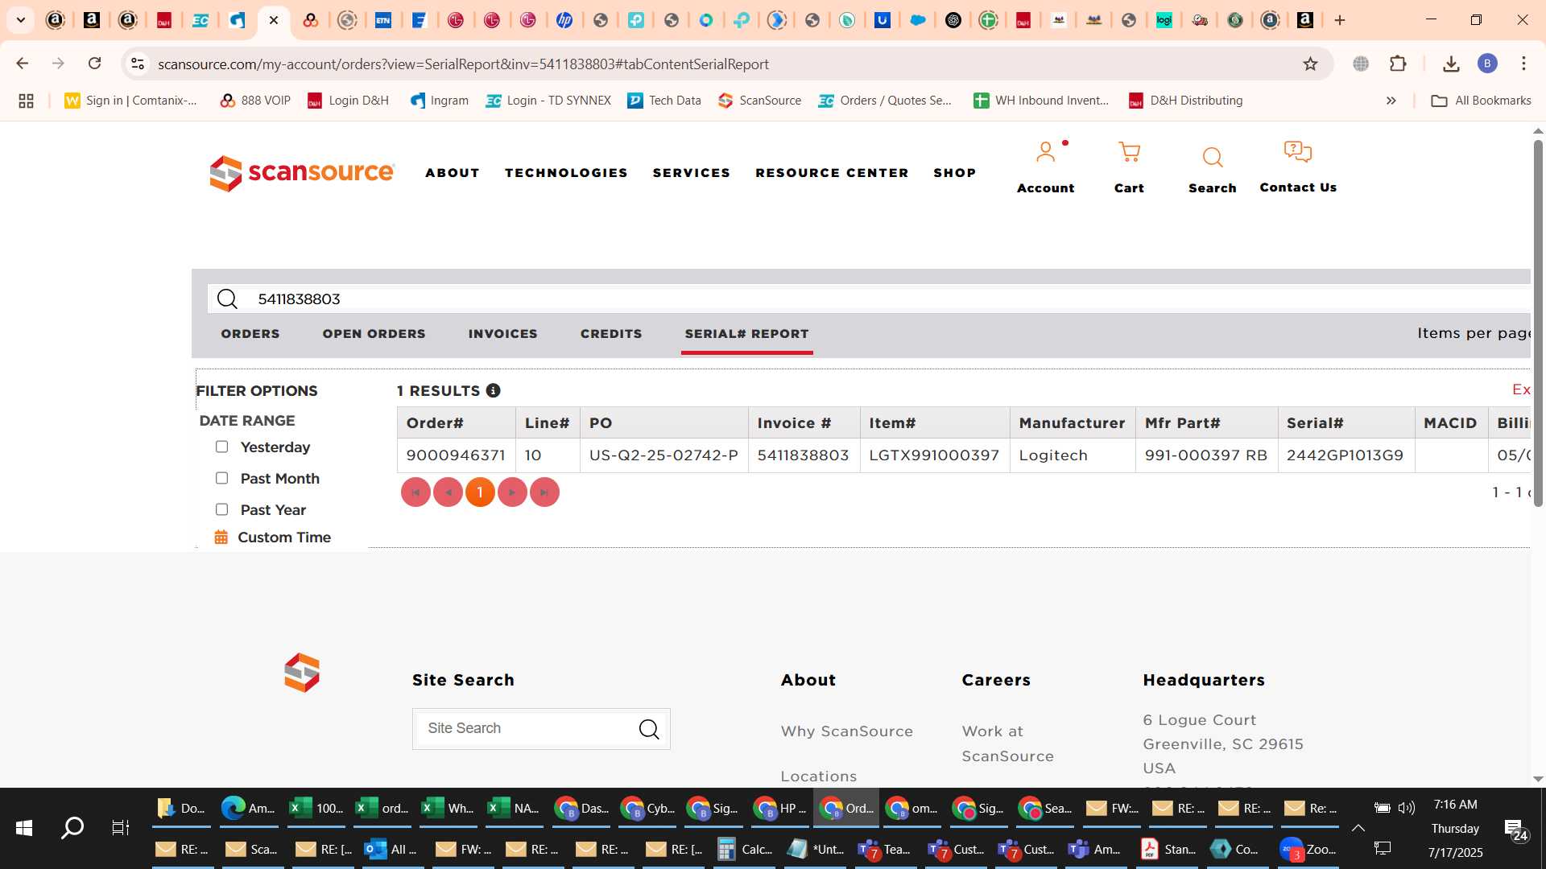Open Windows taskbar search
1546x869 pixels.
[x=72, y=827]
